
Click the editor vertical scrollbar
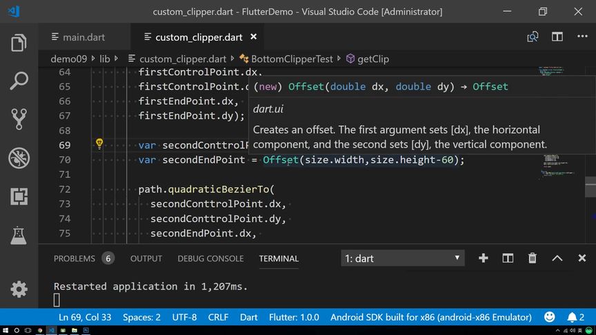(590, 186)
